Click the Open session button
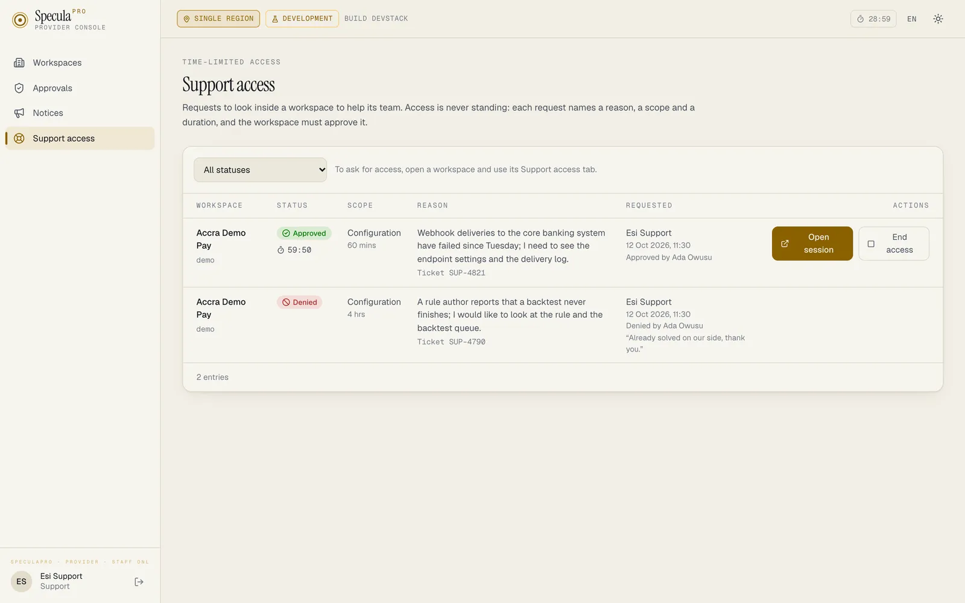965x603 pixels. 812,244
